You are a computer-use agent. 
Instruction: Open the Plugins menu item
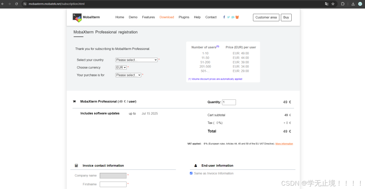184,17
